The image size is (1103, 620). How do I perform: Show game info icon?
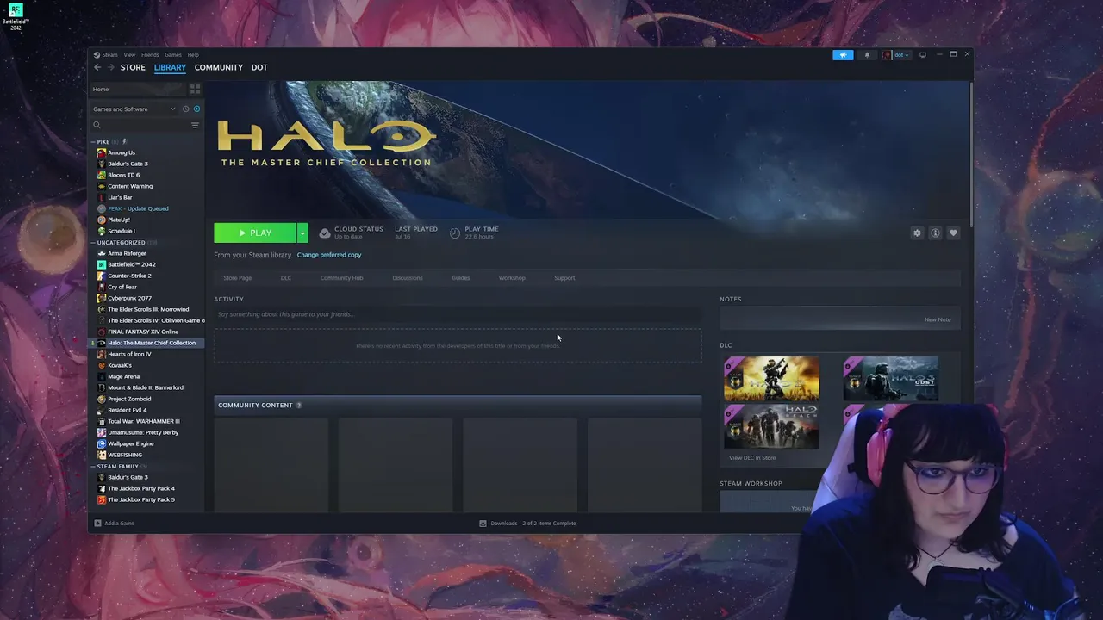coord(935,232)
